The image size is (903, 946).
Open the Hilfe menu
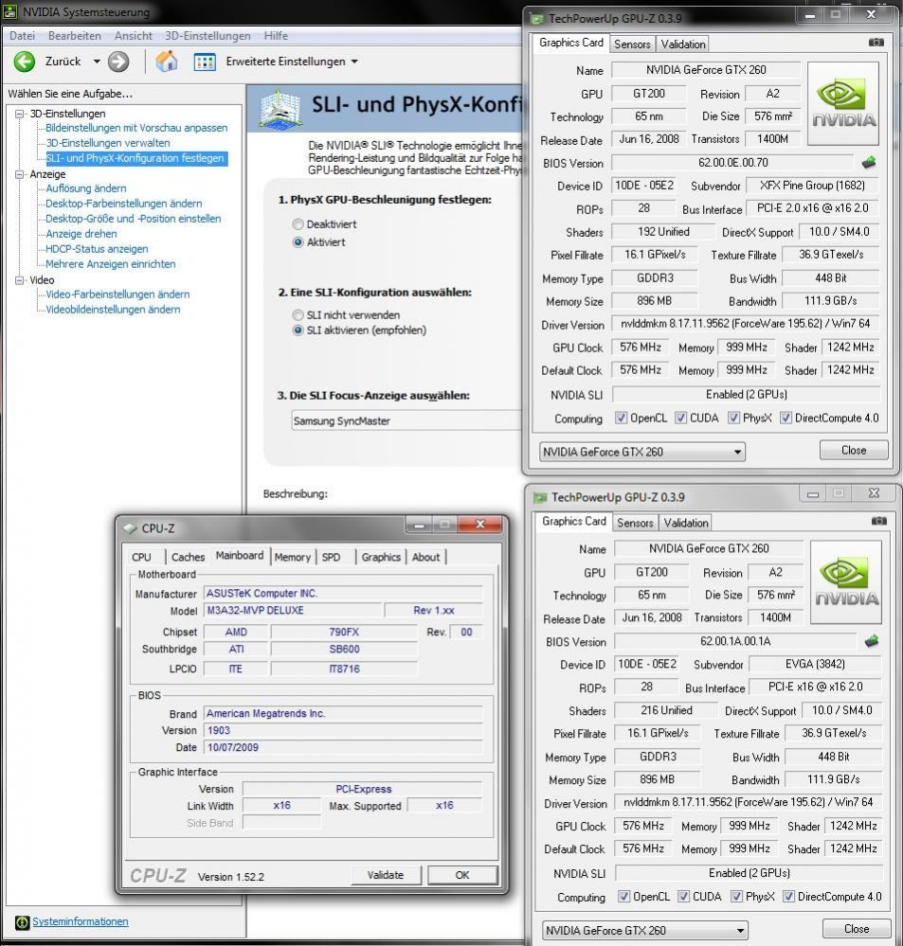tap(276, 36)
